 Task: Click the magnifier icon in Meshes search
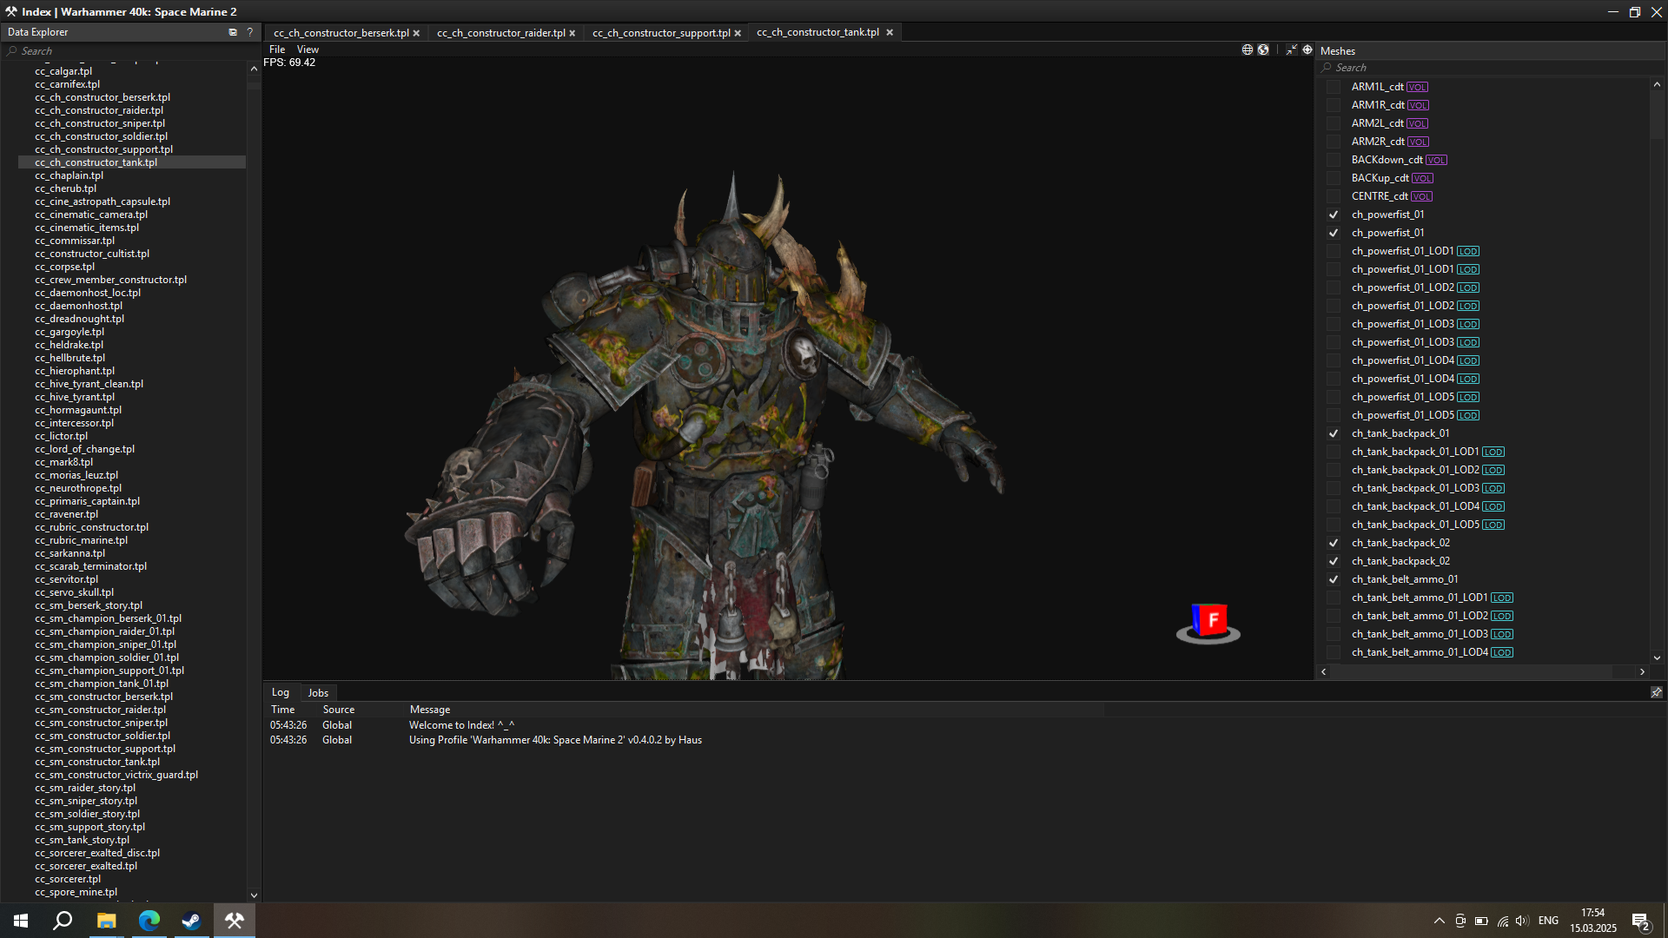tap(1327, 68)
